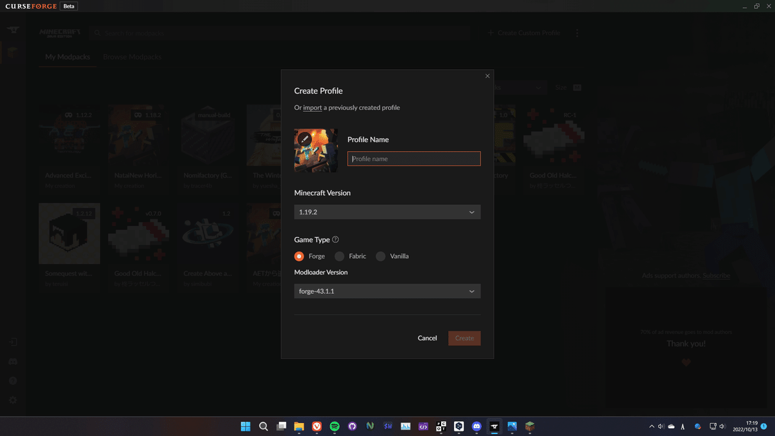Open the Browse Modpacks tab
Image resolution: width=775 pixels, height=436 pixels.
click(x=132, y=57)
